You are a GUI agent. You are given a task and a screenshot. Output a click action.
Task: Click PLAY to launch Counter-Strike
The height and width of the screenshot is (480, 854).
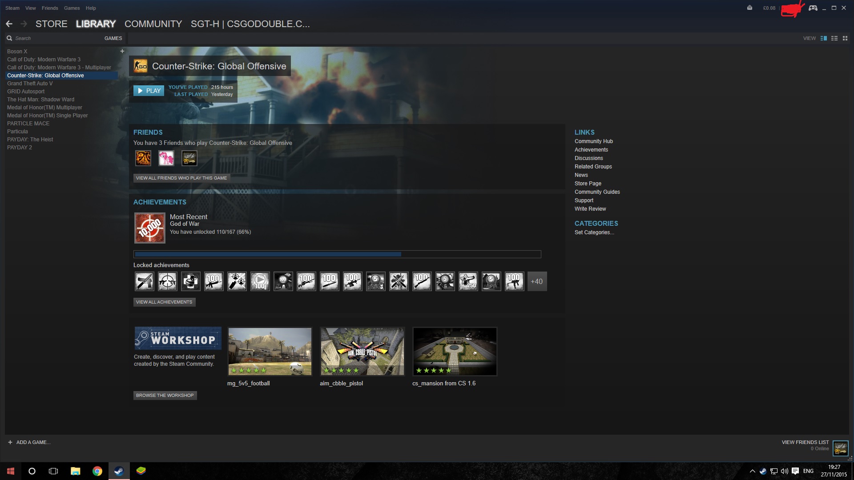tap(149, 91)
